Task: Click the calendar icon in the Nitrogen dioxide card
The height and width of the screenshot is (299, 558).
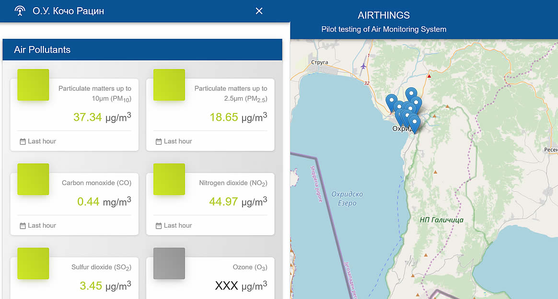Action: click(158, 226)
